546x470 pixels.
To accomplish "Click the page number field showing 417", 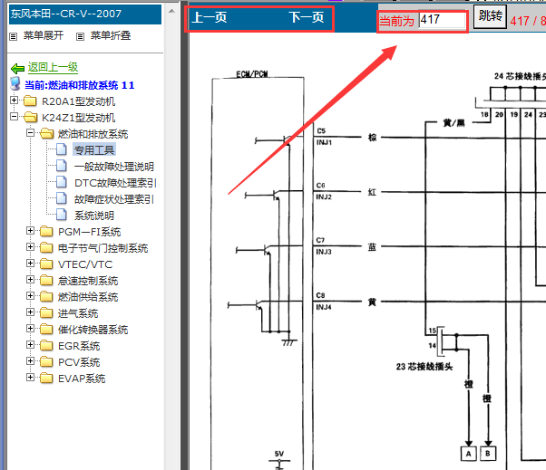I will pyautogui.click(x=443, y=20).
